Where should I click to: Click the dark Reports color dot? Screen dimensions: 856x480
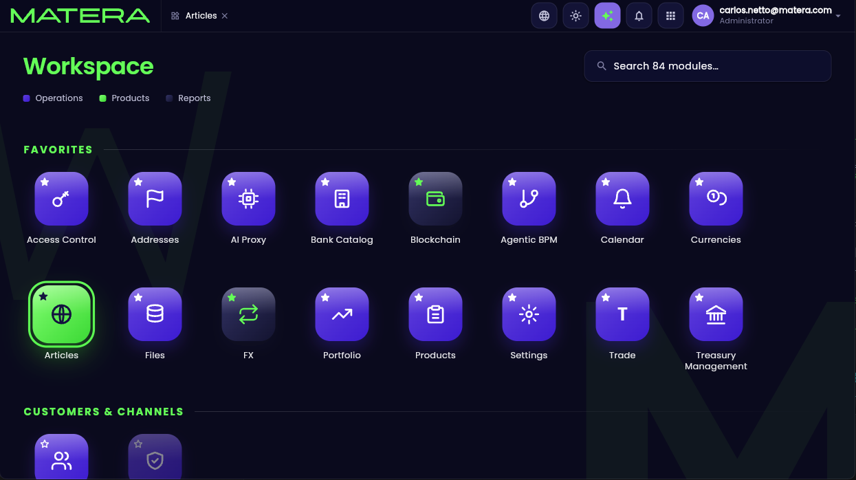tap(169, 98)
